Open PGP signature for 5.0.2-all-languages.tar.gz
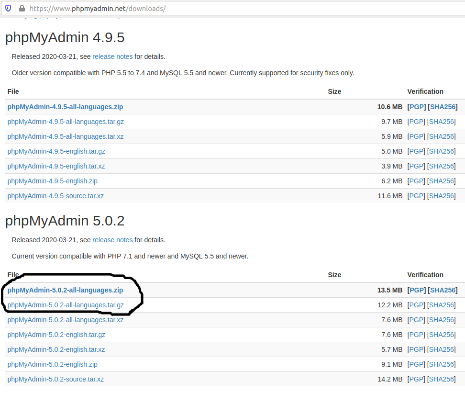 (416, 305)
